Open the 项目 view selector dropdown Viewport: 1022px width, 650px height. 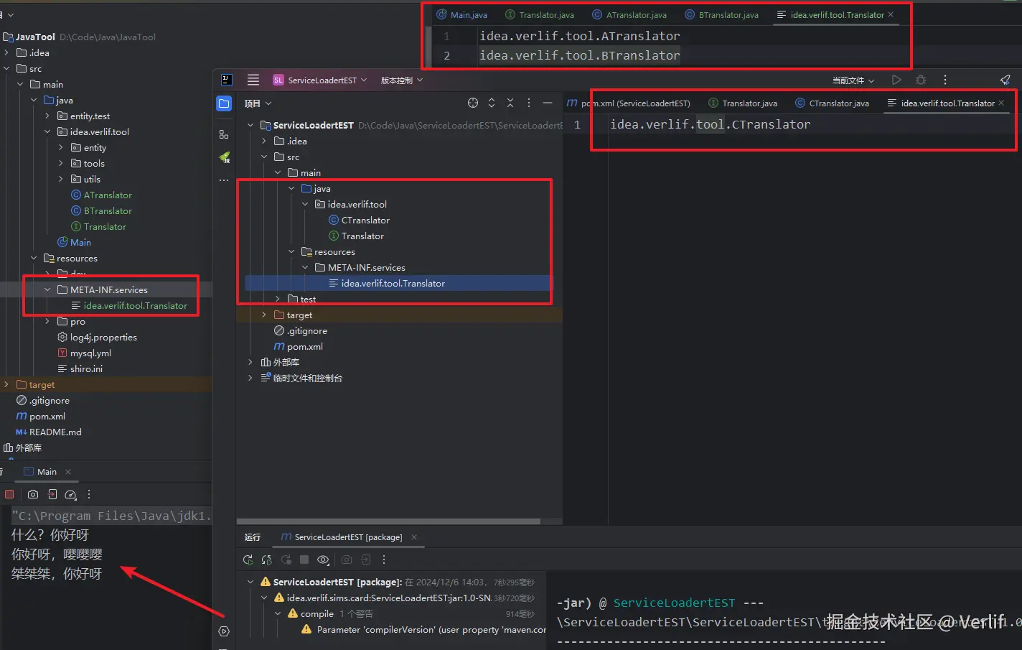[x=258, y=103]
